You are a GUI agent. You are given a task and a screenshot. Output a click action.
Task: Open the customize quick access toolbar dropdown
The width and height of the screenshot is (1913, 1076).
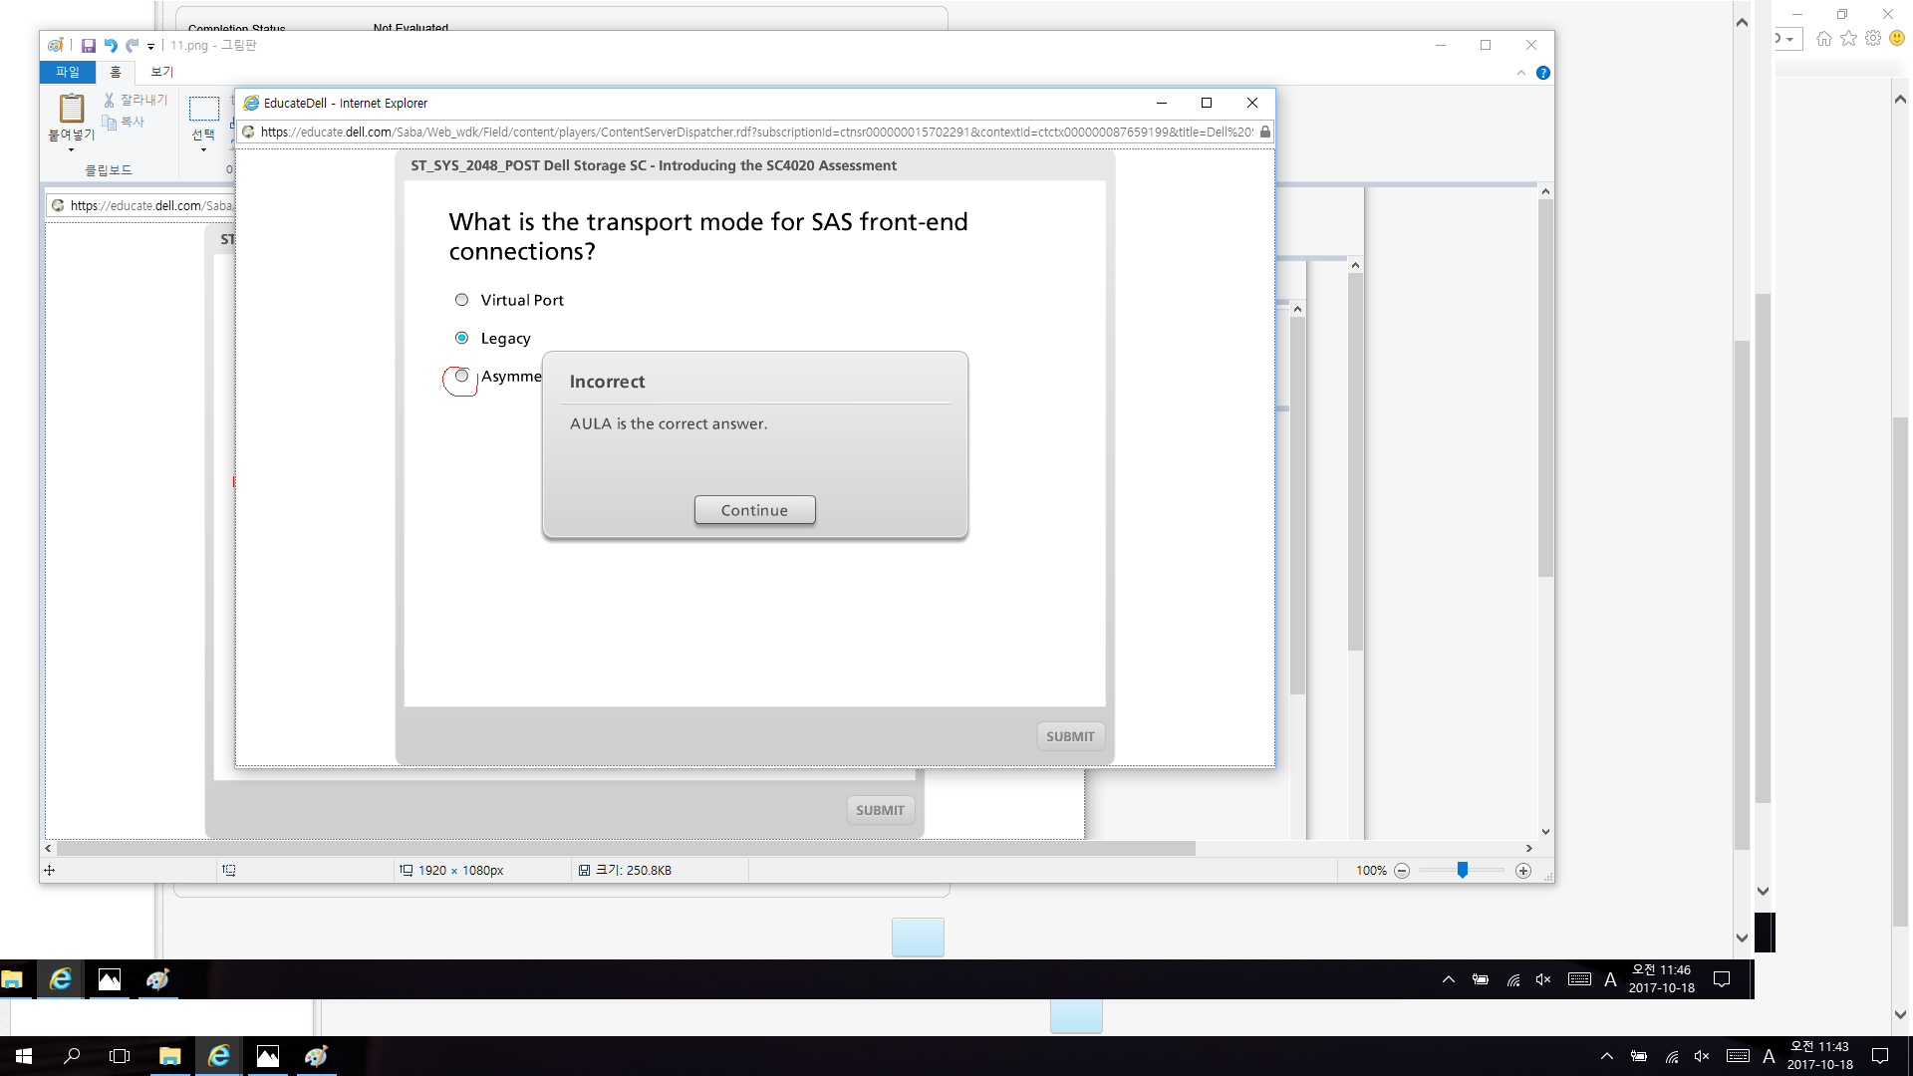pos(150,47)
